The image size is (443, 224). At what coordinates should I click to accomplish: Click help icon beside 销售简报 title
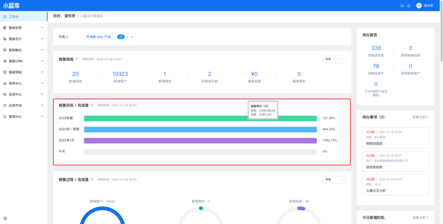77,59
